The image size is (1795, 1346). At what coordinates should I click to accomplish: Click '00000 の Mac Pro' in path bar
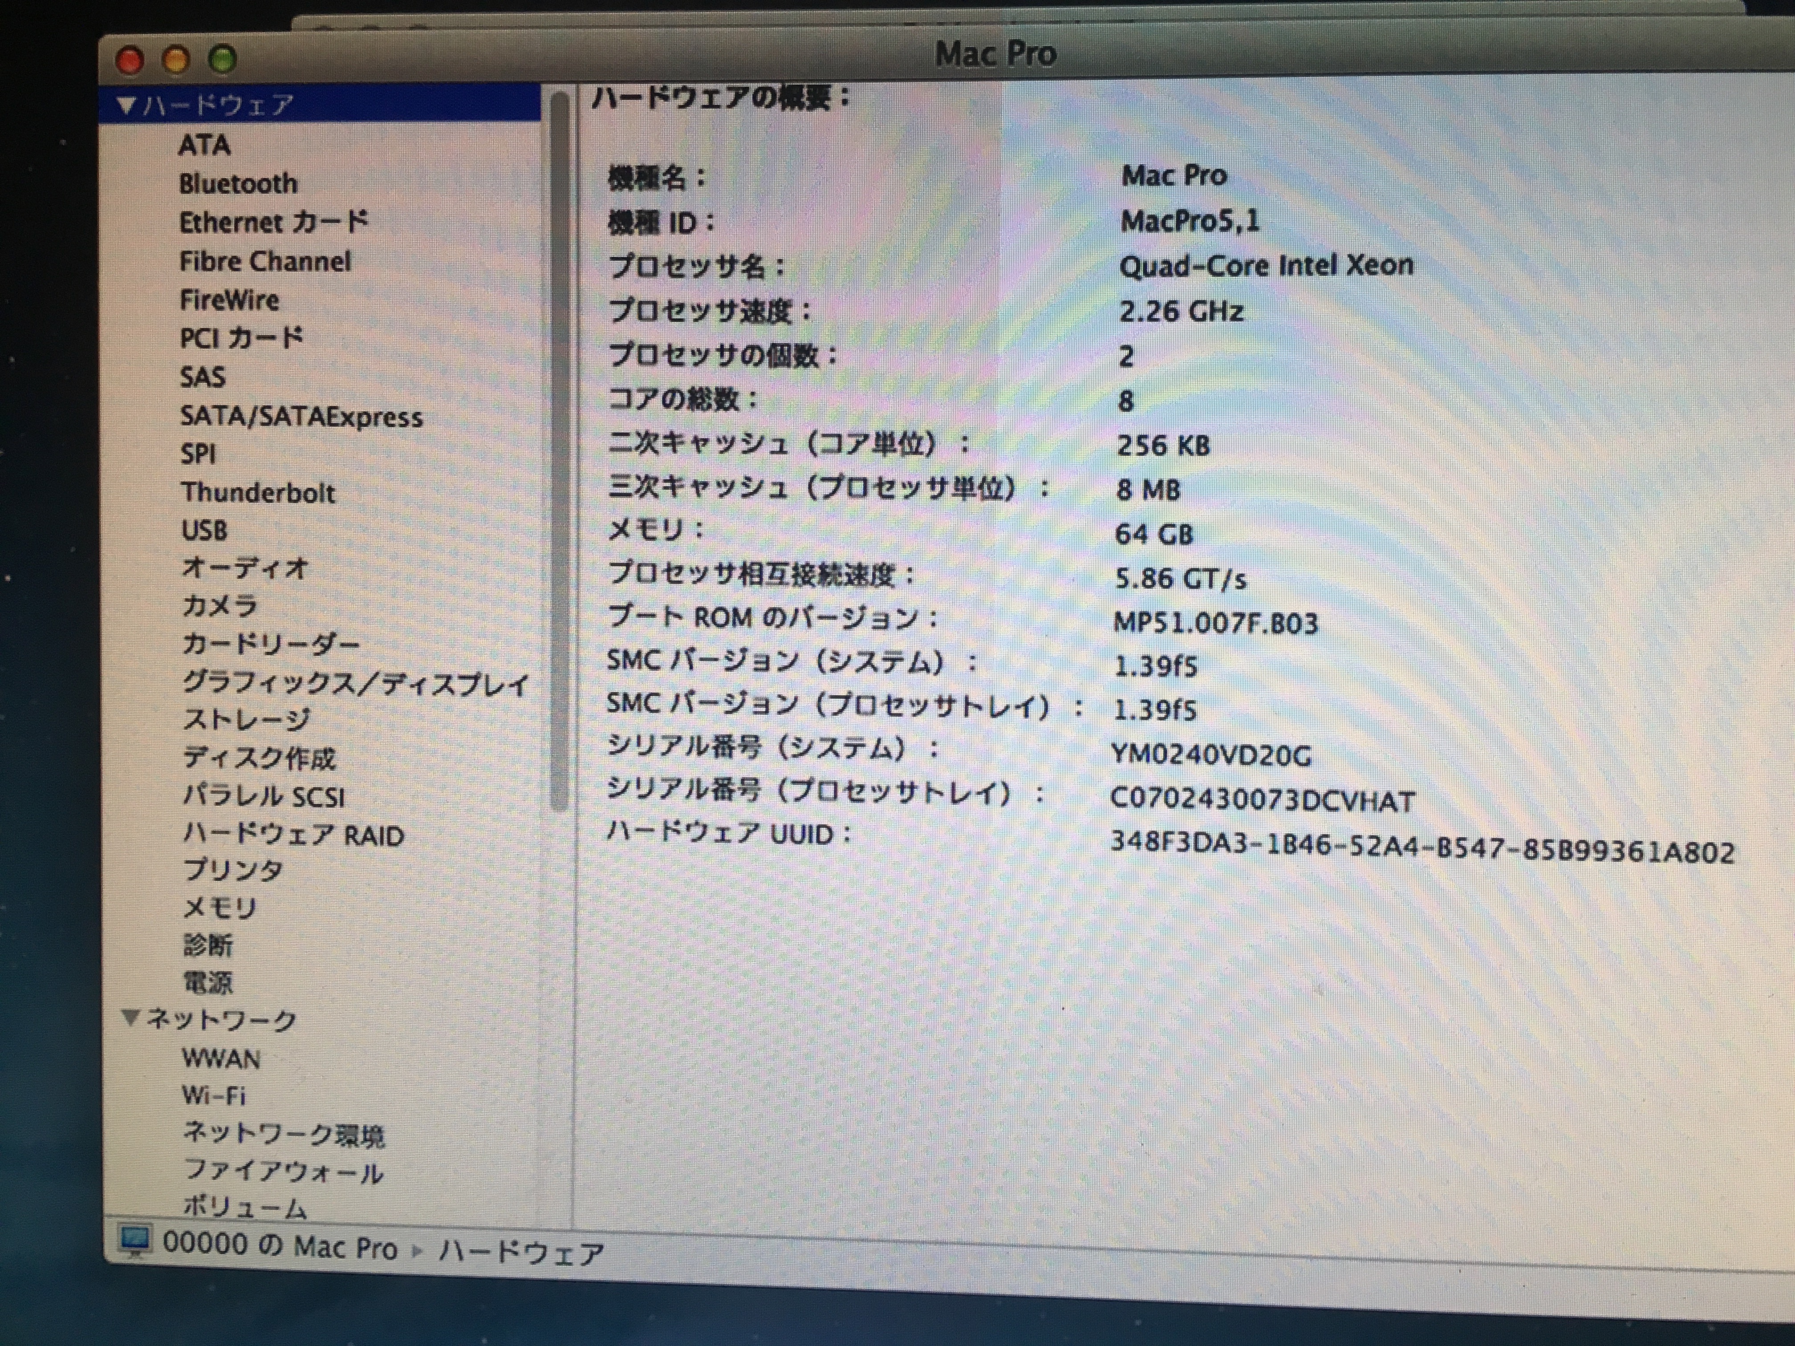[281, 1245]
